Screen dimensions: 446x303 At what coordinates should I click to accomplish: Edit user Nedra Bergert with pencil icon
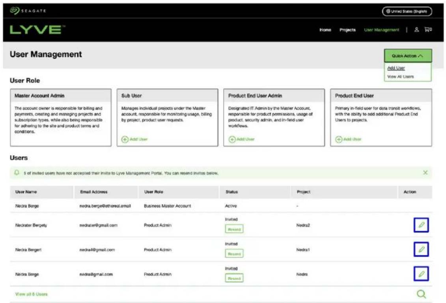click(x=421, y=249)
